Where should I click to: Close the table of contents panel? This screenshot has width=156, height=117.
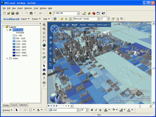tap(40, 23)
